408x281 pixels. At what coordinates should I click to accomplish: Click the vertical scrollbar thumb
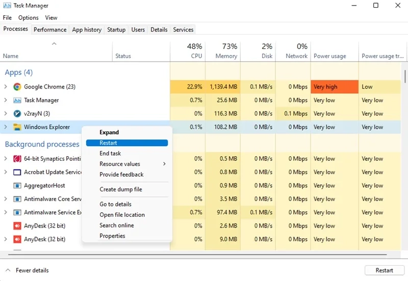click(x=405, y=76)
